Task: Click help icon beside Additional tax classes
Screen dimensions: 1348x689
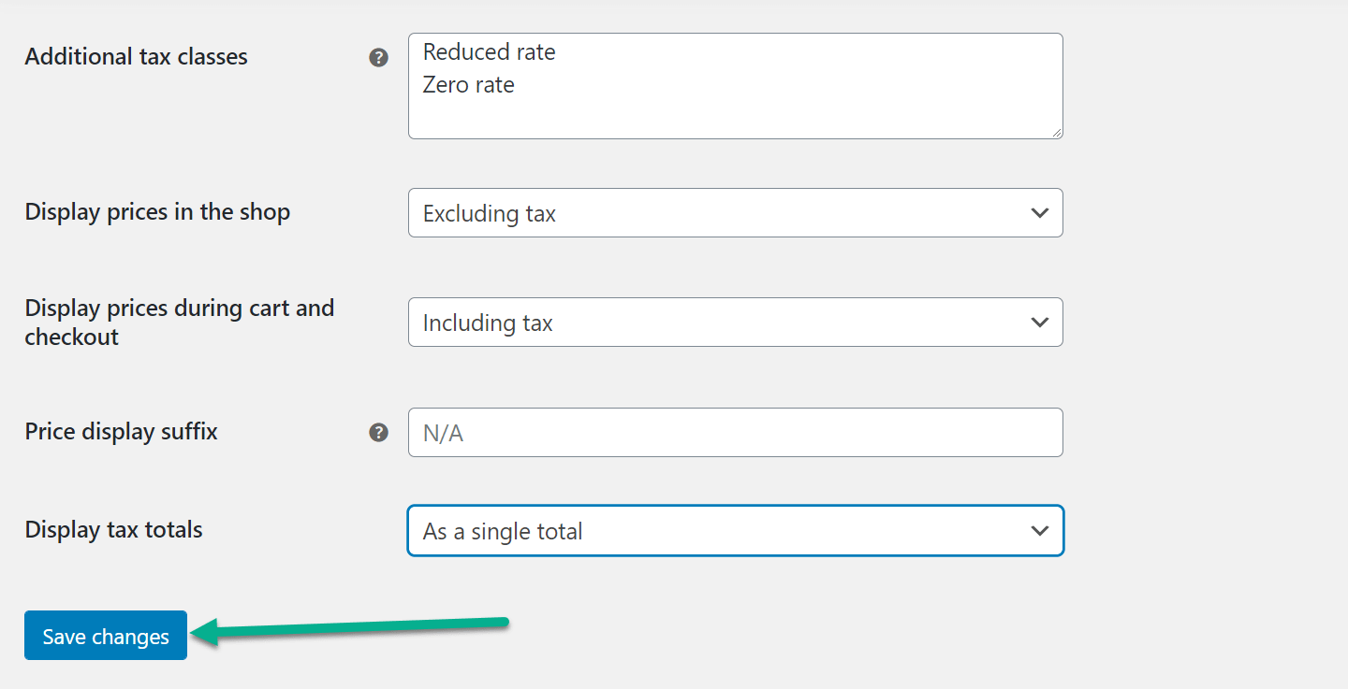Action: coord(378,58)
